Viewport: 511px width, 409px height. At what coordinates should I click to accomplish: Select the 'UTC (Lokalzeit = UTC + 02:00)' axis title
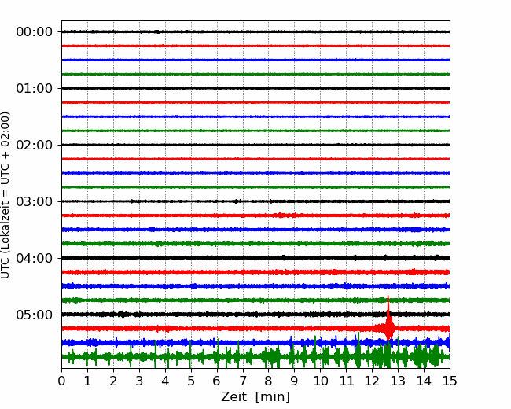click(x=6, y=195)
